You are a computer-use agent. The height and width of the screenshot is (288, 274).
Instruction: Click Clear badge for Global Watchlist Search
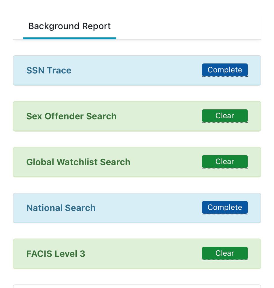(x=225, y=162)
